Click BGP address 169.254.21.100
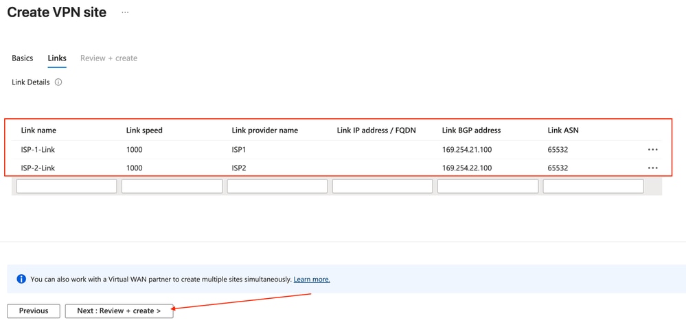This screenshot has height=327, width=686. (467, 150)
